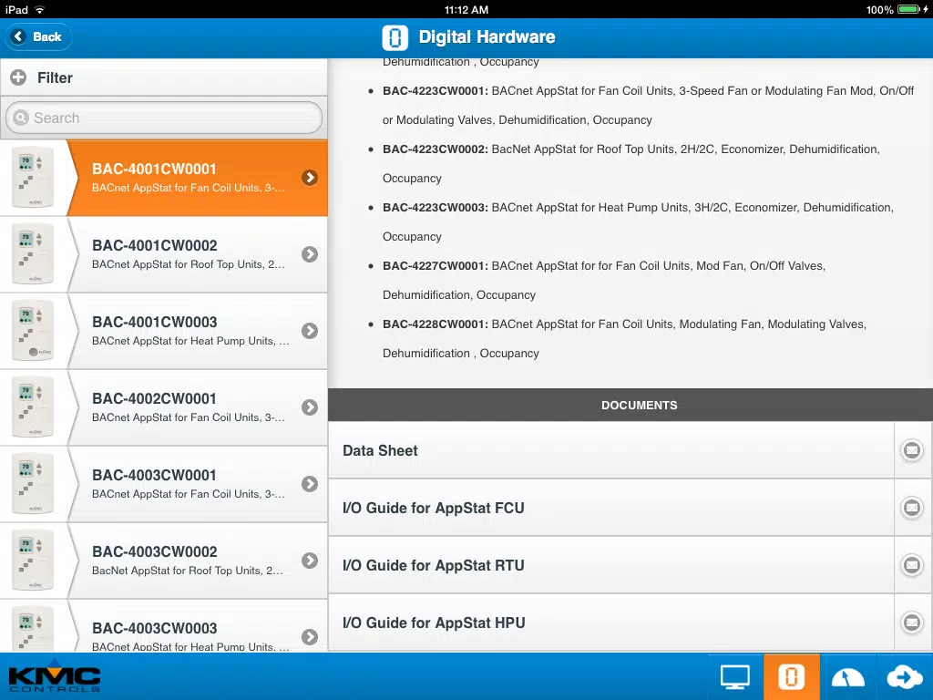Tap the Wi-Fi status icon
Image resolution: width=933 pixels, height=700 pixels.
click(40, 9)
